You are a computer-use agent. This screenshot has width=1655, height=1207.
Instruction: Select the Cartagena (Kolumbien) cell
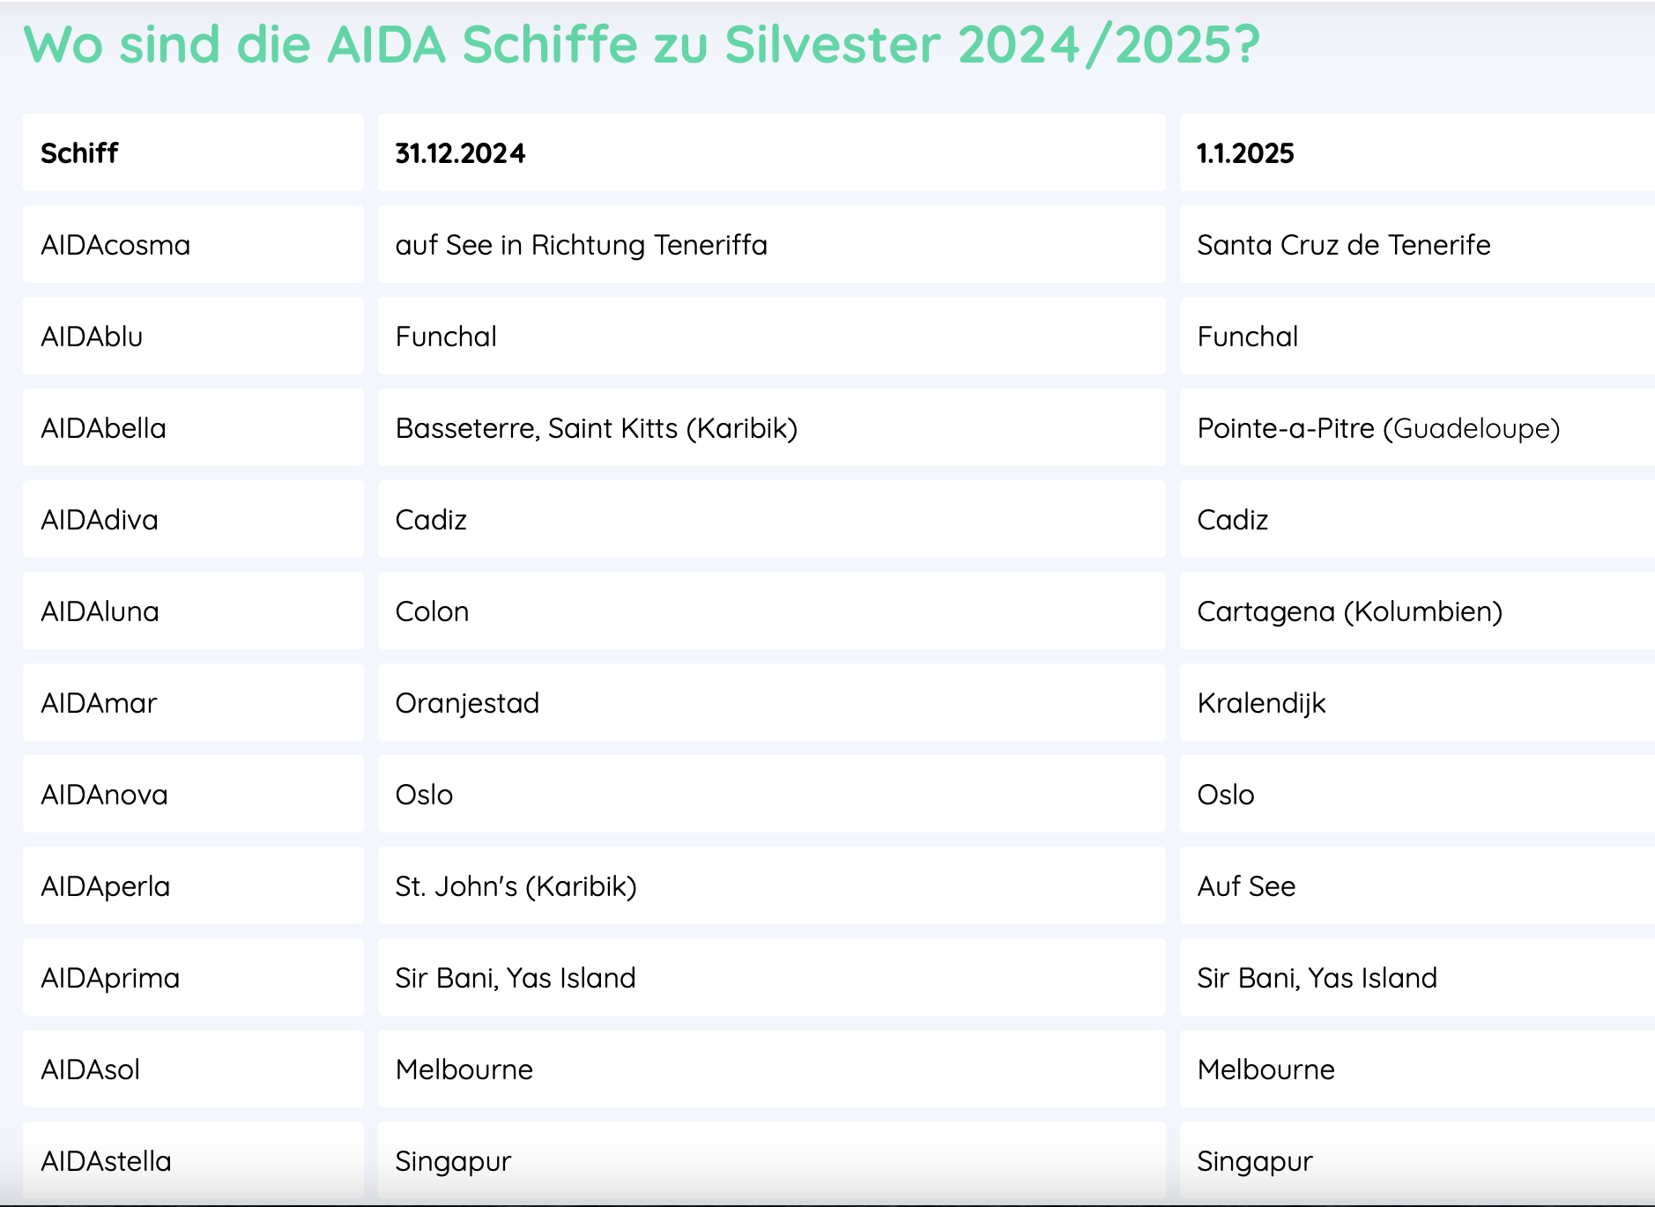coord(1349,611)
